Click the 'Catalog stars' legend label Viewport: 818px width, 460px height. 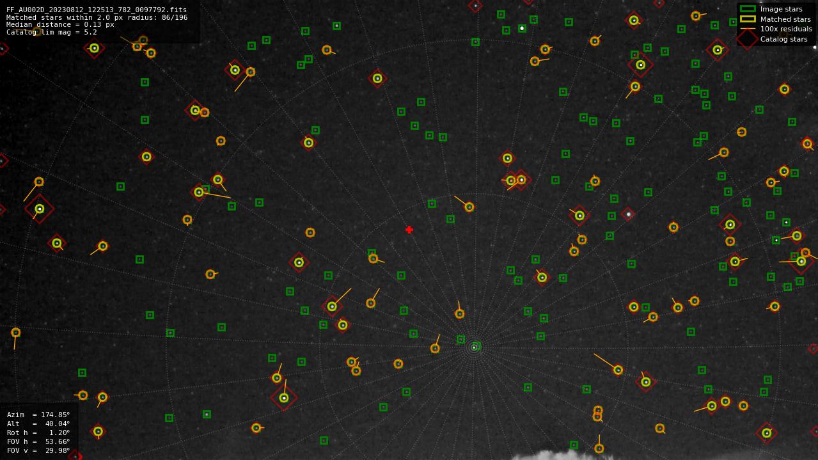[x=783, y=39]
